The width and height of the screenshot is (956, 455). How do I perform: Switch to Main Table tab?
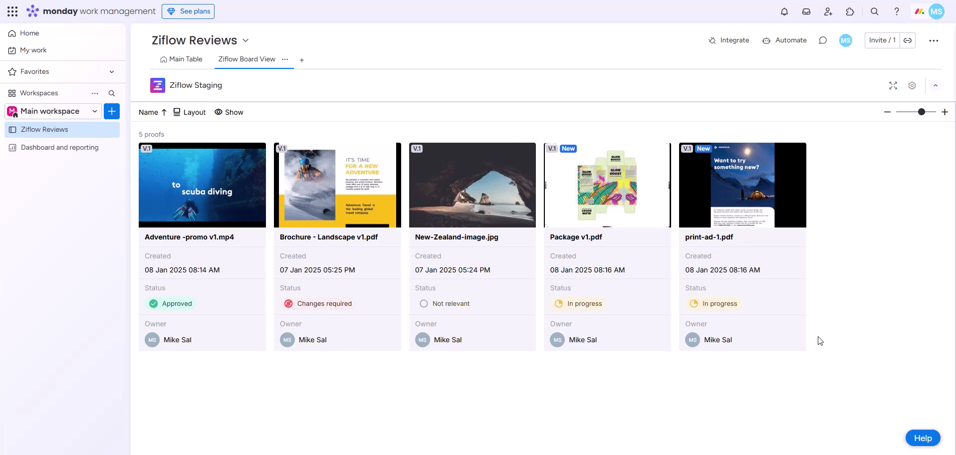pos(181,59)
